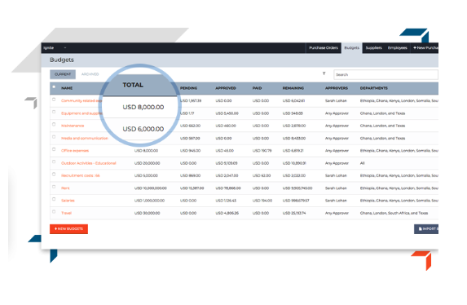Open the filter funnel icon beside Search
Image resolution: width=467 pixels, height=305 pixels.
pos(324,73)
